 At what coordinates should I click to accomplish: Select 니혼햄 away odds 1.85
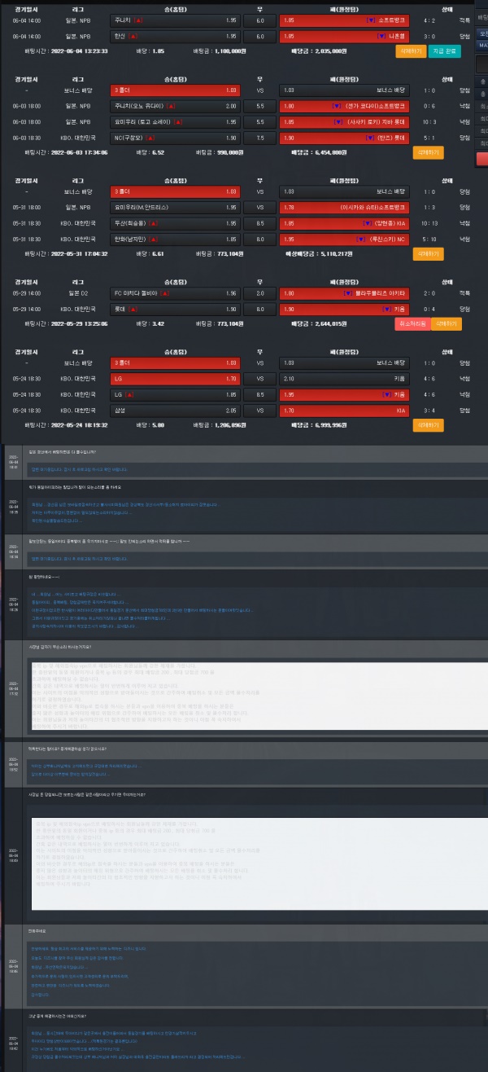[344, 37]
